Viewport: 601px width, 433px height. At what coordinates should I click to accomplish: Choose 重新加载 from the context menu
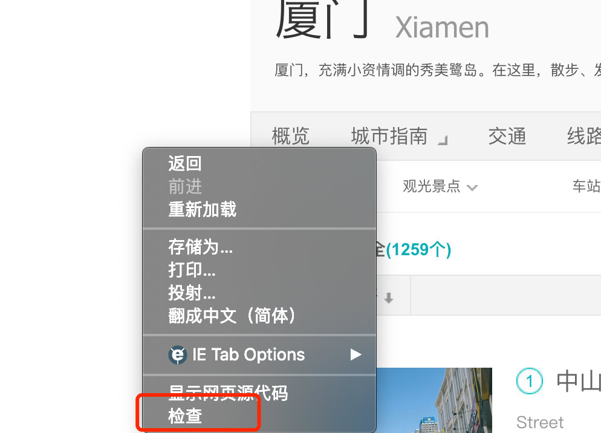(x=203, y=209)
